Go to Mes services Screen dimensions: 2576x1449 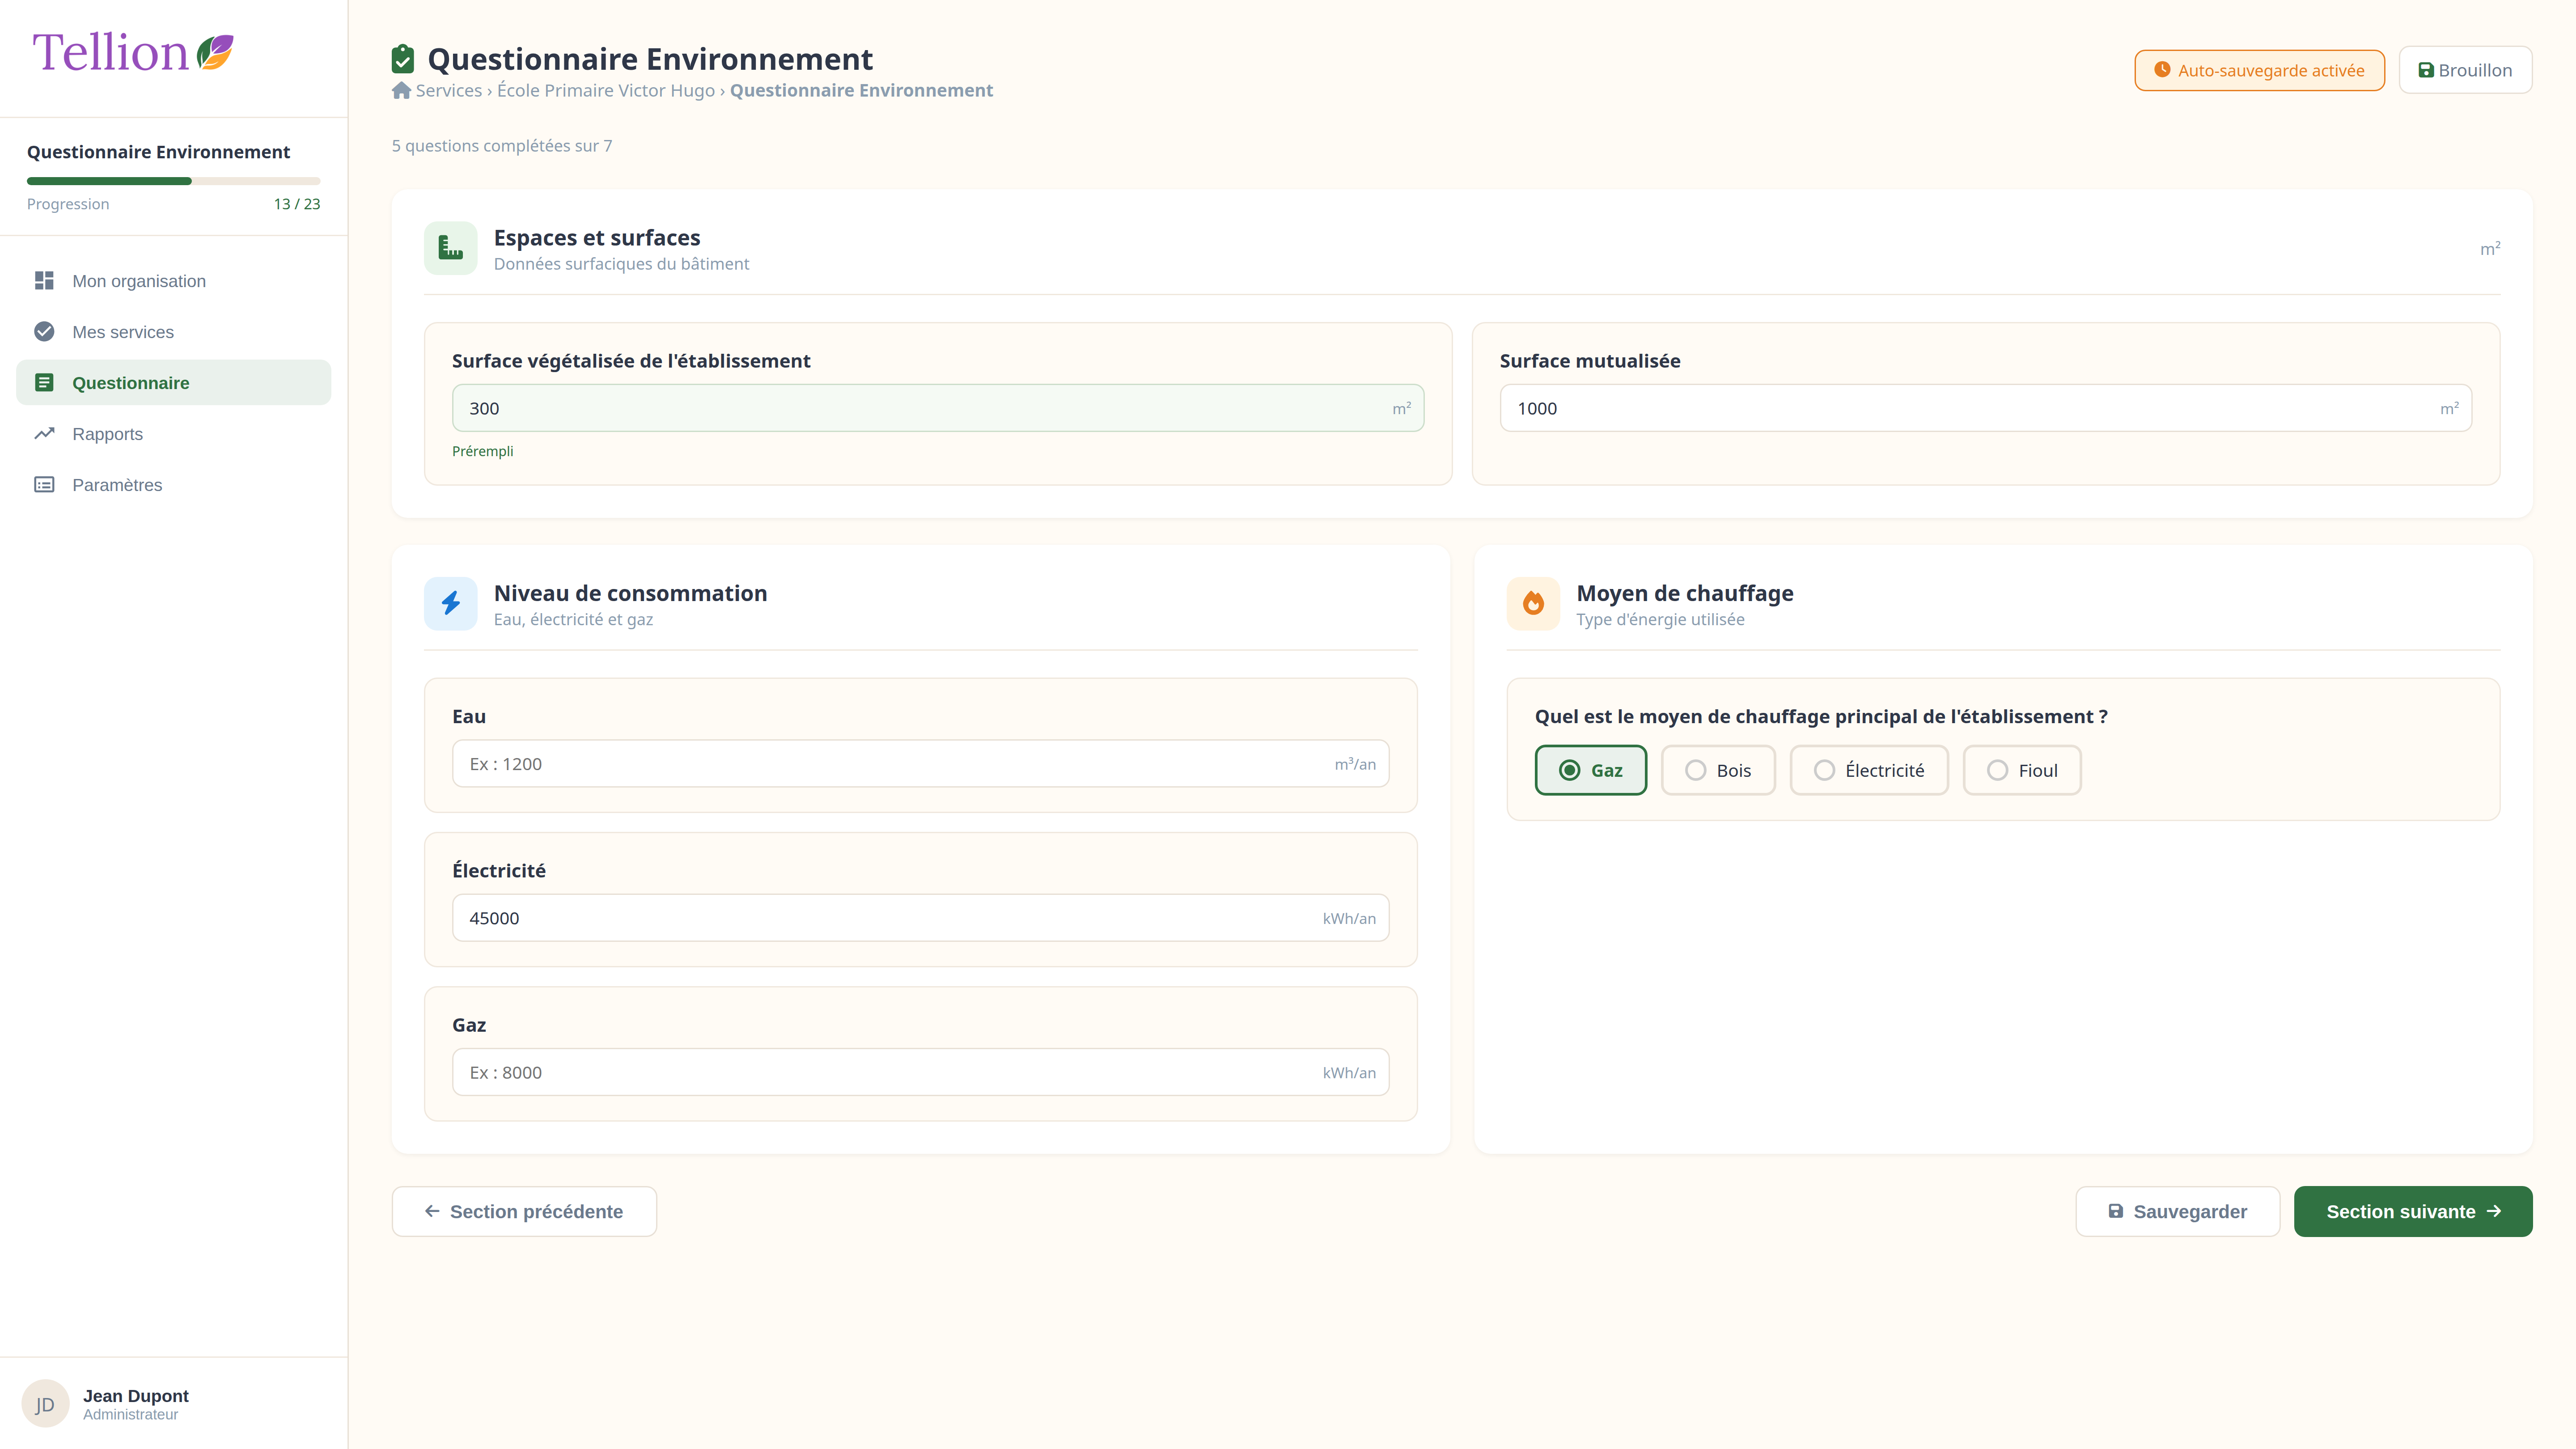pyautogui.click(x=173, y=332)
